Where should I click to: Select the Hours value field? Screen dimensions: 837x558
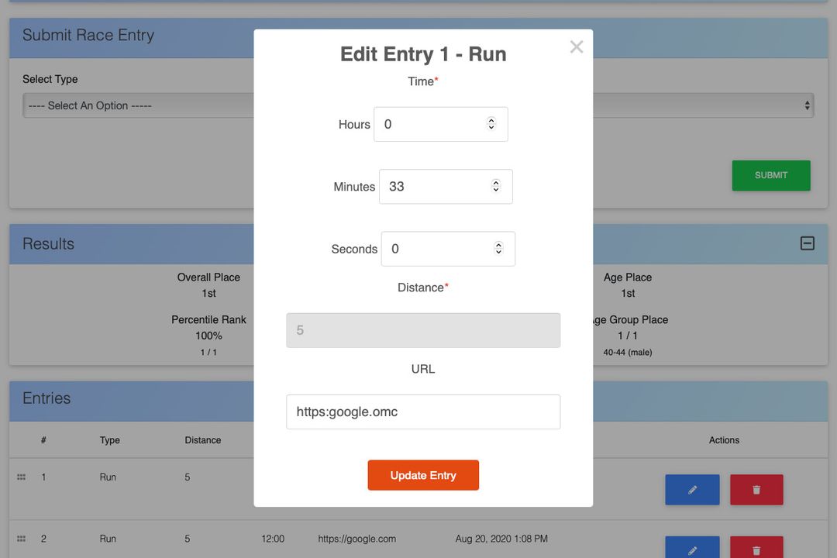click(x=426, y=124)
